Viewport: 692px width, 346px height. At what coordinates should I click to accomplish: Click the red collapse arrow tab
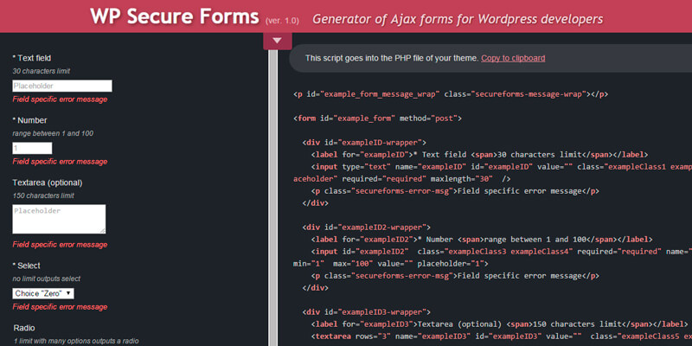pos(276,40)
